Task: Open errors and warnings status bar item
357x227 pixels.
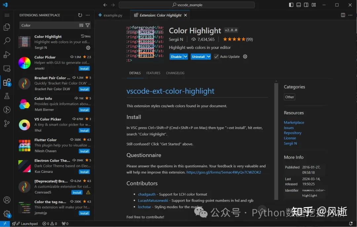Action: pos(50,224)
